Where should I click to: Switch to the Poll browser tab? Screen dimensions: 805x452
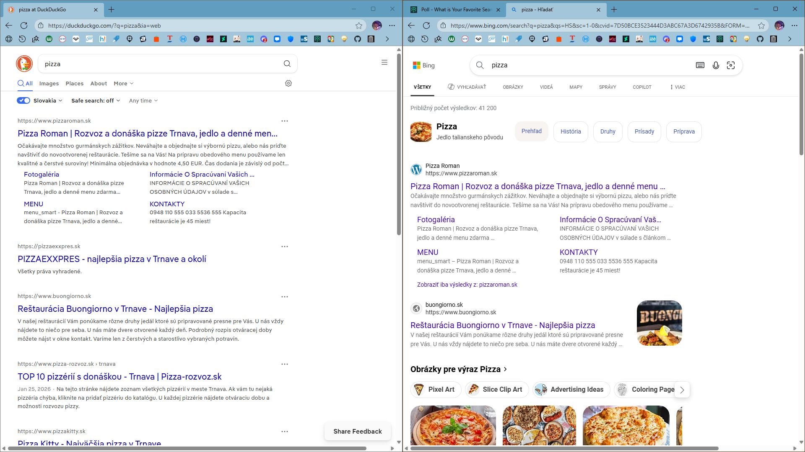(455, 9)
